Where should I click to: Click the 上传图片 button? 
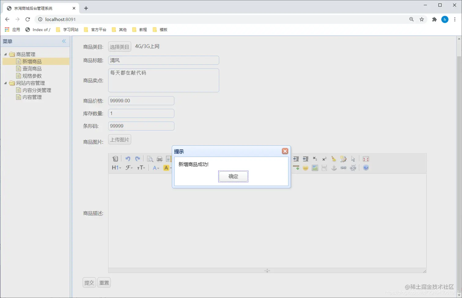(119, 140)
